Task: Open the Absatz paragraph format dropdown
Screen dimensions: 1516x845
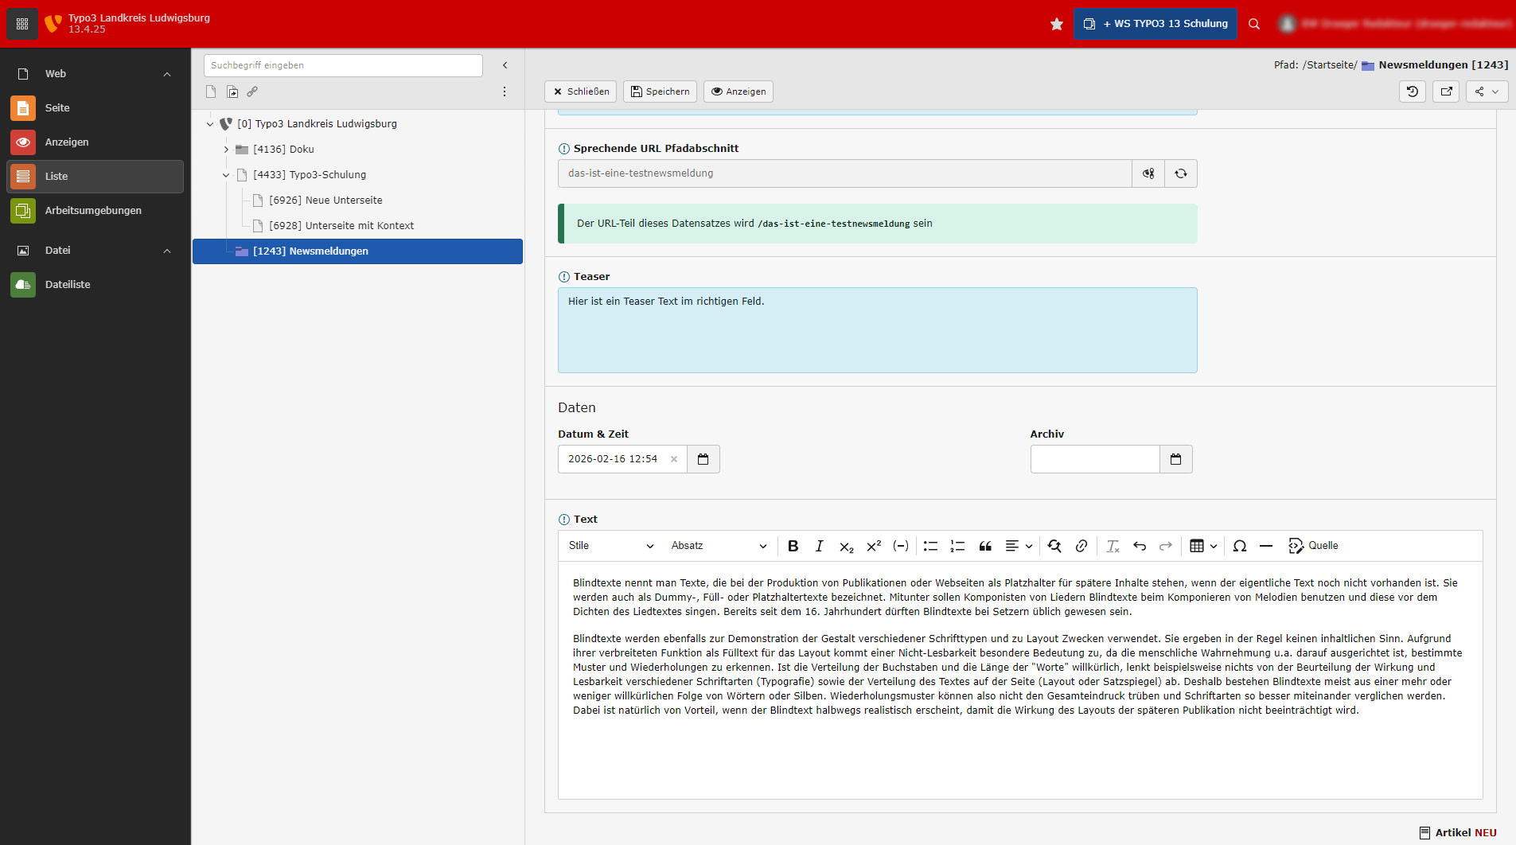Action: tap(718, 546)
